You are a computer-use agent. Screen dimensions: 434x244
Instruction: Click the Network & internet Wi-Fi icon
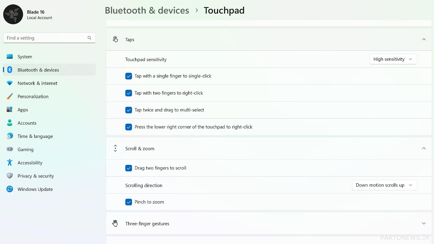coord(10,83)
